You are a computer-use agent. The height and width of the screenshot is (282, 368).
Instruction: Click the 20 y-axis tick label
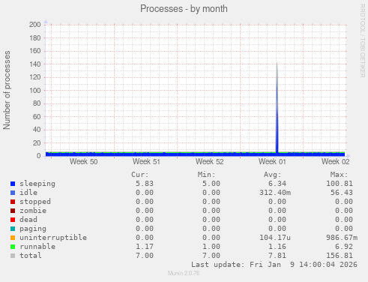[37, 143]
